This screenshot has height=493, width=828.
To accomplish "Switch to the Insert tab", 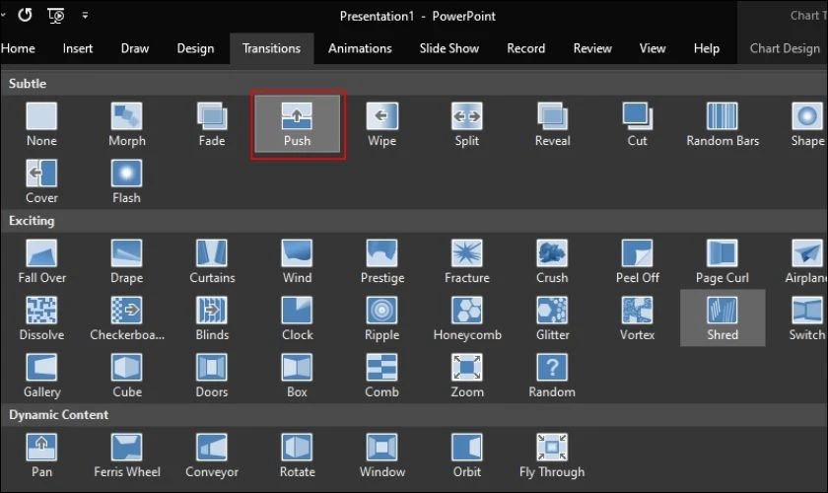I will [78, 48].
